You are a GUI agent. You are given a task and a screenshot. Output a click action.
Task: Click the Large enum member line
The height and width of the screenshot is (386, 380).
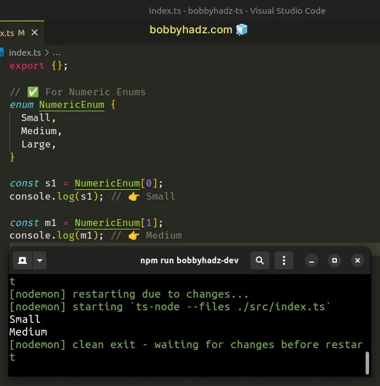(x=39, y=145)
